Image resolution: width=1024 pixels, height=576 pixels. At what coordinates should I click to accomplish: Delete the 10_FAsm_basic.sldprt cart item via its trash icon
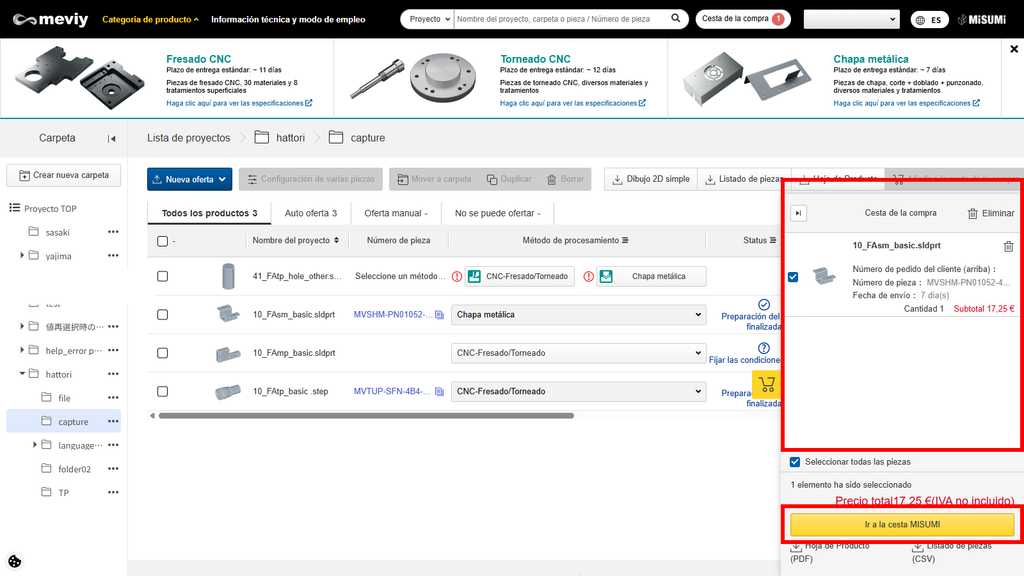[x=1008, y=246]
